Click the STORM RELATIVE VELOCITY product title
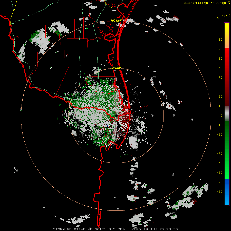 (80, 229)
